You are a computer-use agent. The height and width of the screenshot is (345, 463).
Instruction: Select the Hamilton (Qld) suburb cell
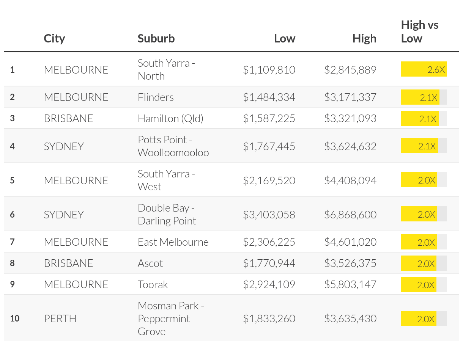point(170,118)
